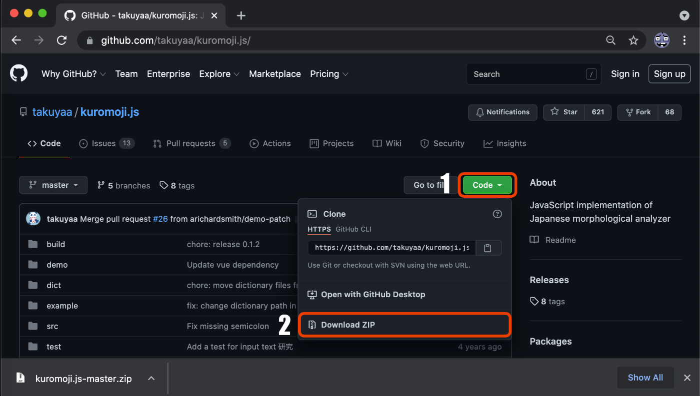Click the zoom magnifier icon in address bar
This screenshot has height=396, width=700.
pos(610,40)
